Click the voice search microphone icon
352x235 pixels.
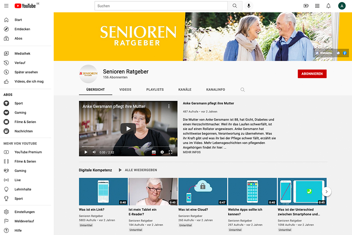(249, 6)
